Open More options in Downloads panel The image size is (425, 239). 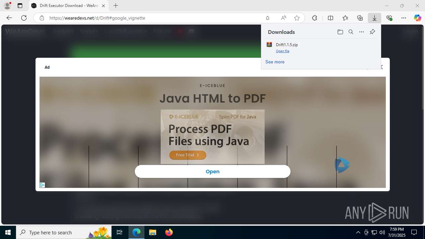pyautogui.click(x=362, y=32)
